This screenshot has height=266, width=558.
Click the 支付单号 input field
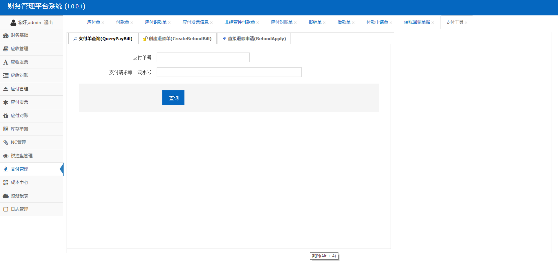(x=203, y=58)
